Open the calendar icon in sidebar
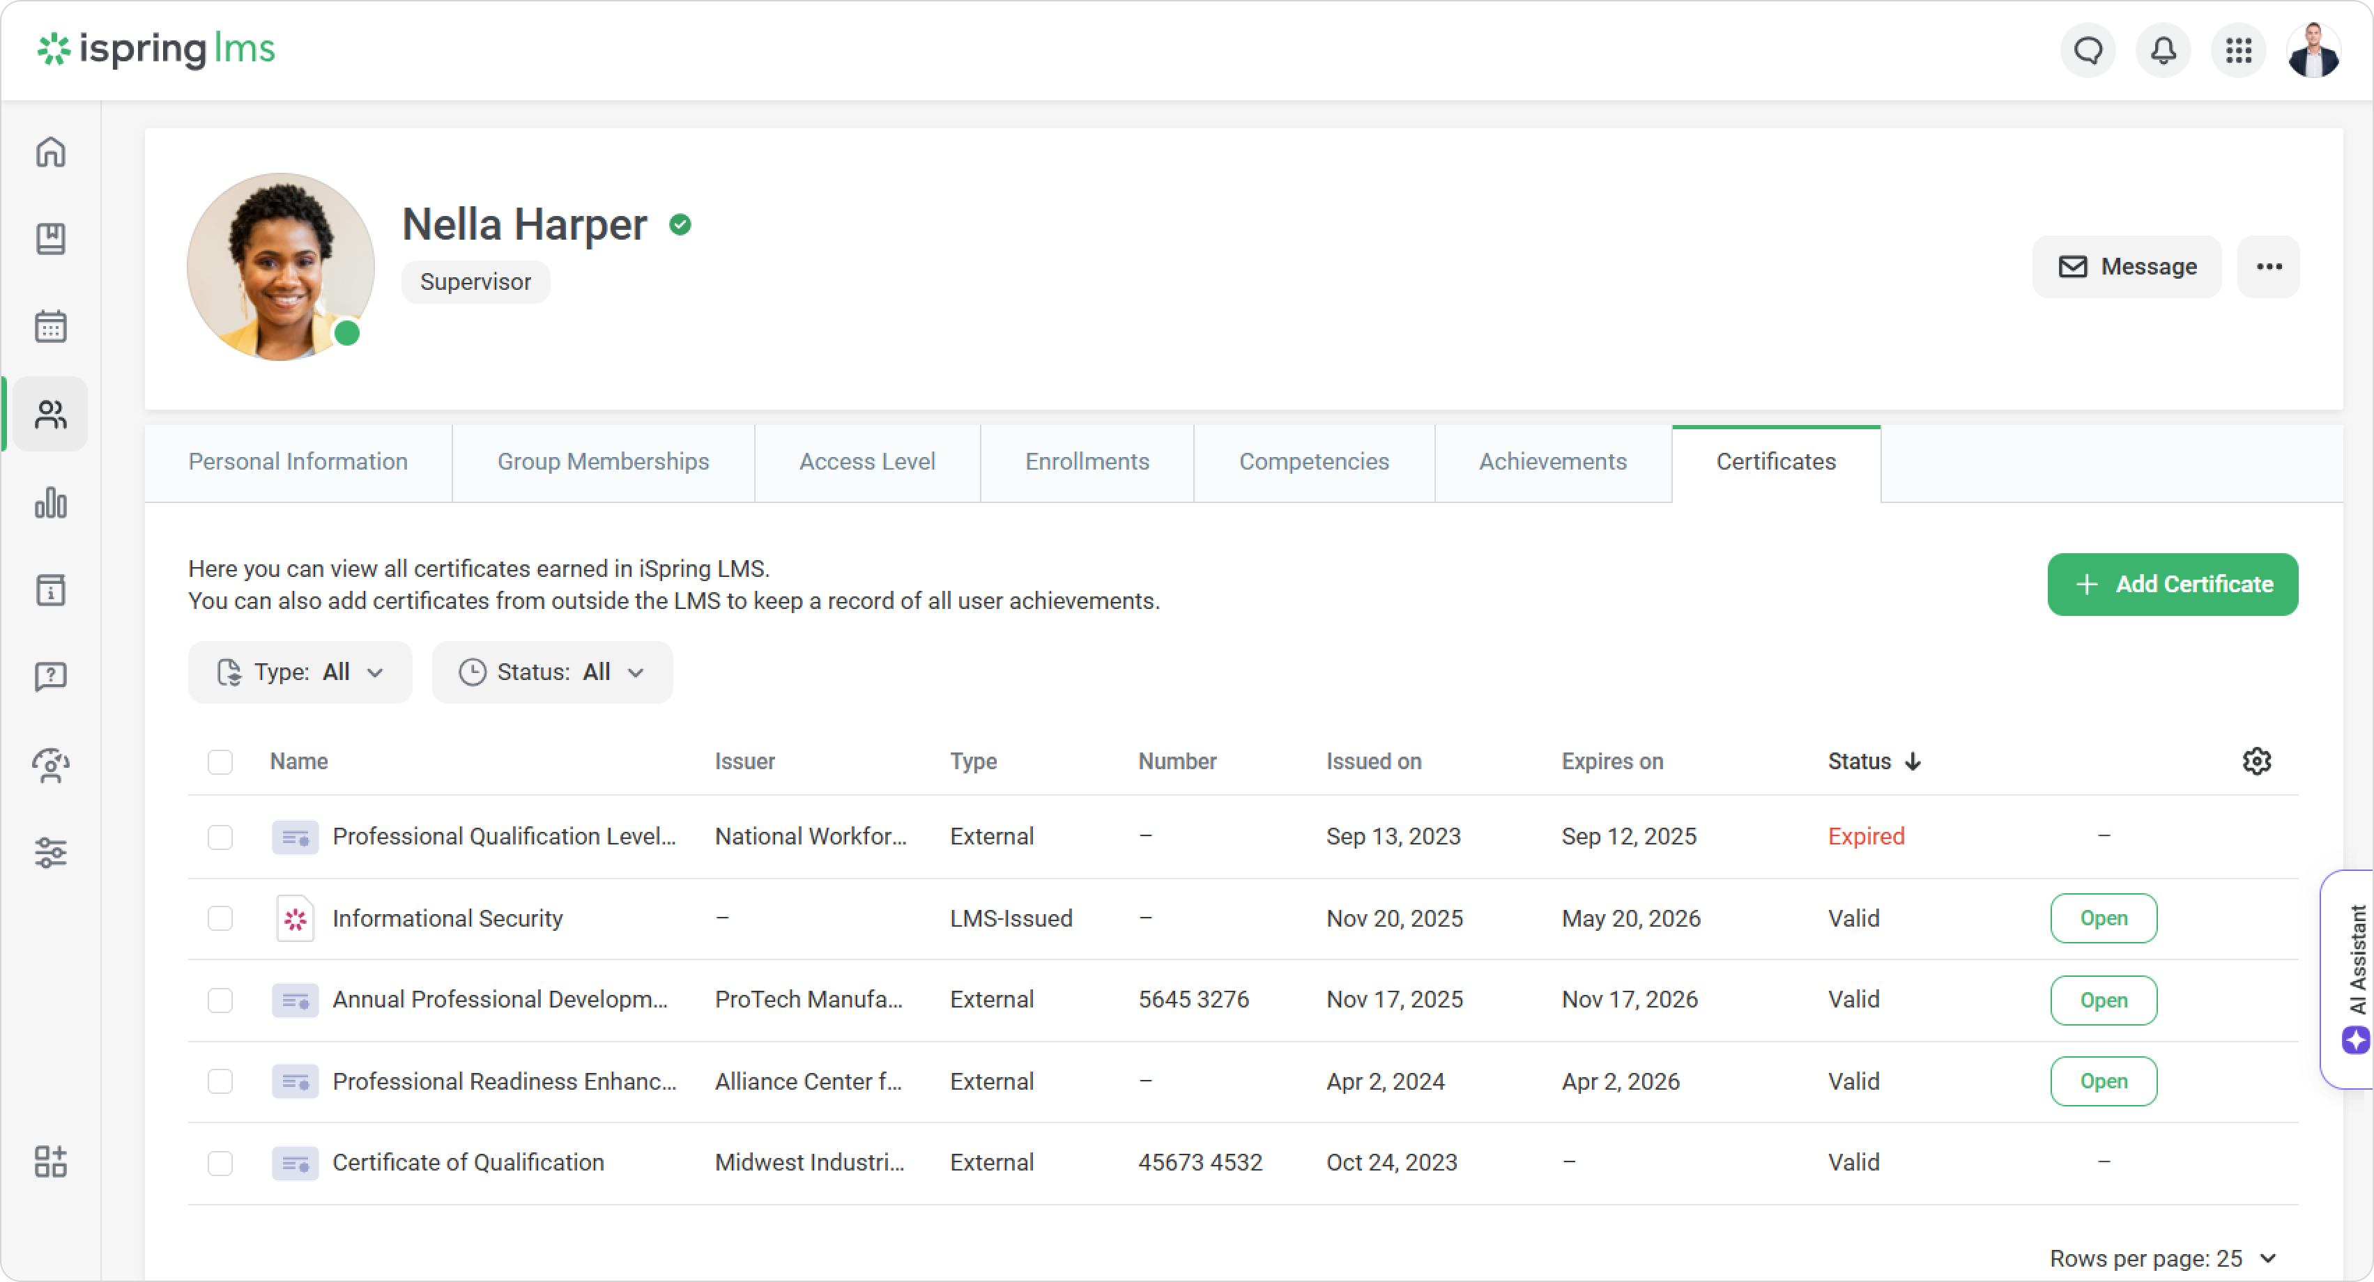The height and width of the screenshot is (1282, 2374). (51, 326)
